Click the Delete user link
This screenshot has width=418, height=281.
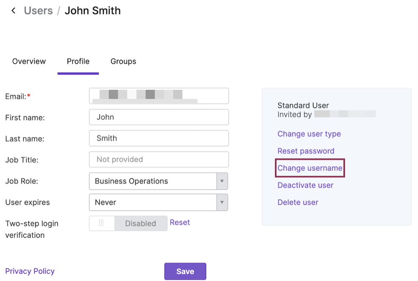click(298, 202)
